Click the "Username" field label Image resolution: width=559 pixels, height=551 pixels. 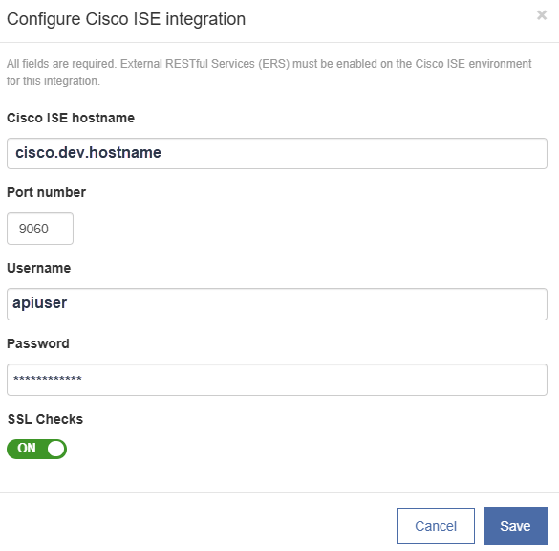[39, 268]
